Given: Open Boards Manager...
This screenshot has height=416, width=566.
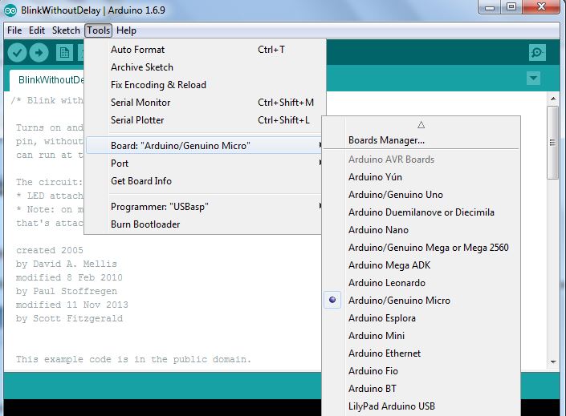Looking at the screenshot, I should pos(421,139).
